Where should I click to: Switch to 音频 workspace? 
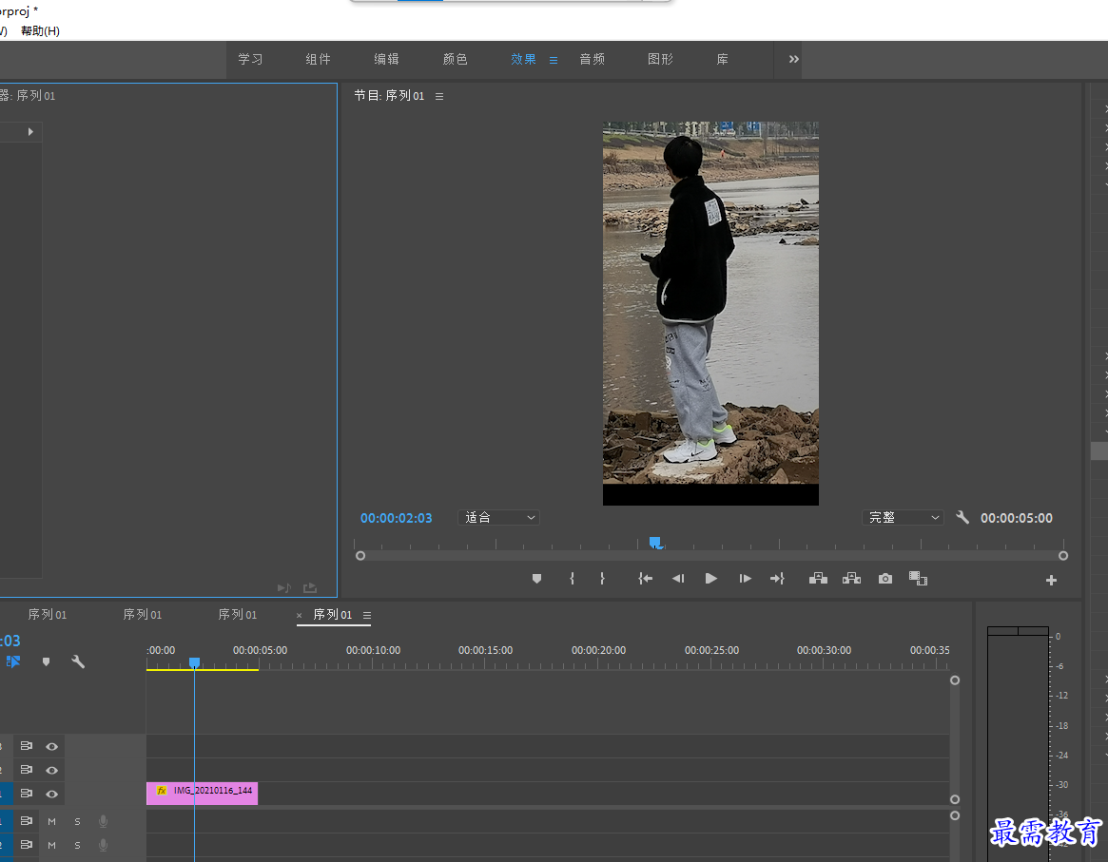pyautogui.click(x=593, y=59)
